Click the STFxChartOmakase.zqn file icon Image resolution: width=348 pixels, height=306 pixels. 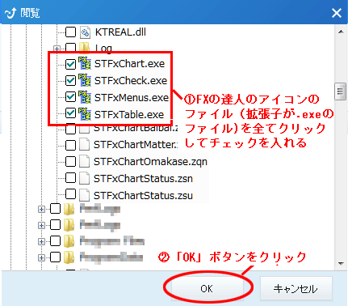click(85, 161)
